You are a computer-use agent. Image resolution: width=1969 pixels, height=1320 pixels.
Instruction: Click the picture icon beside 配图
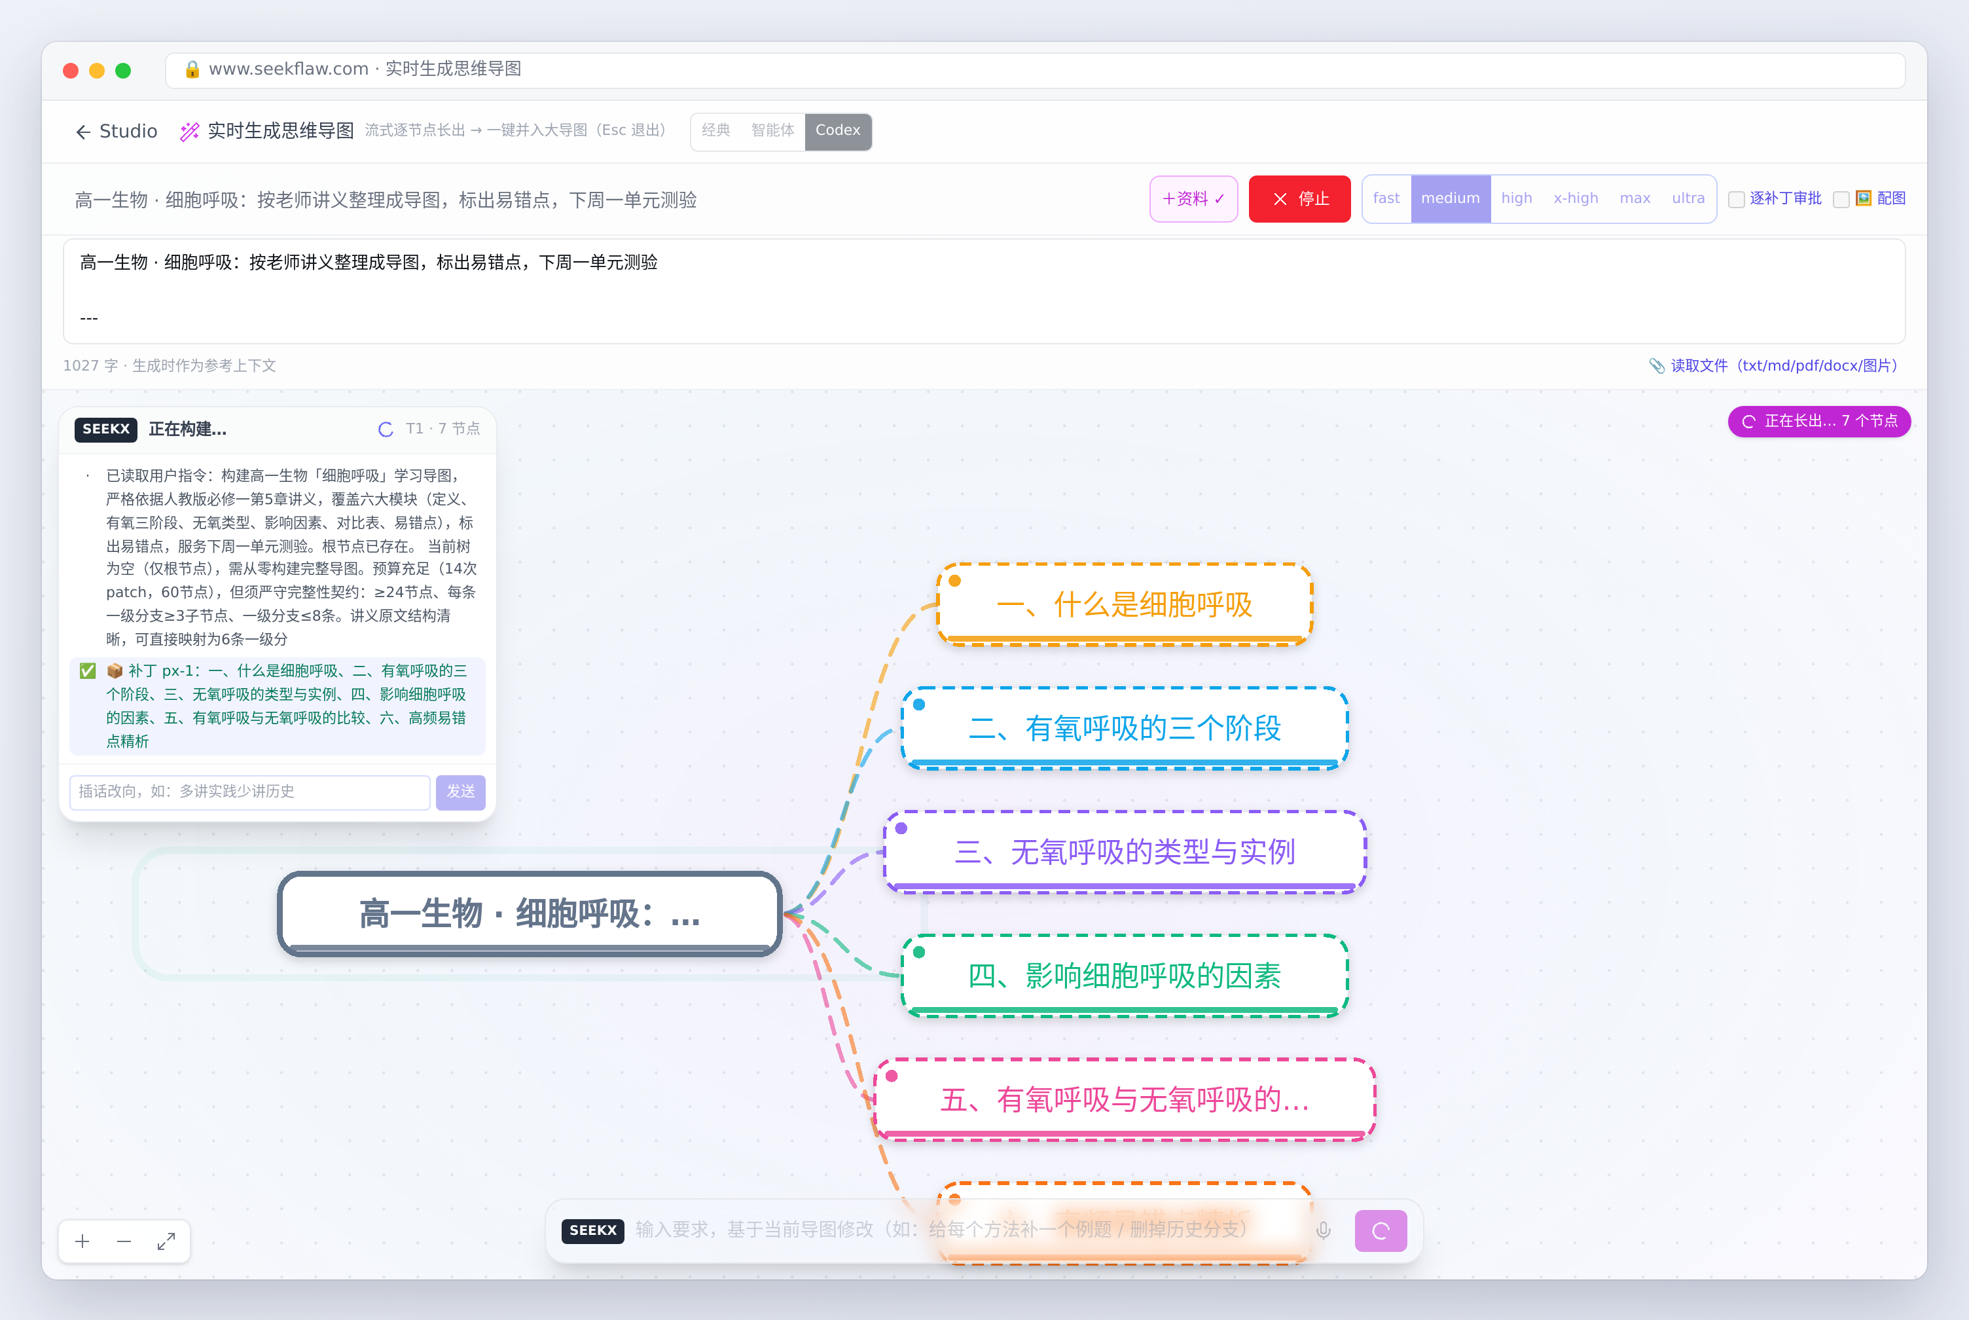pyautogui.click(x=1864, y=198)
